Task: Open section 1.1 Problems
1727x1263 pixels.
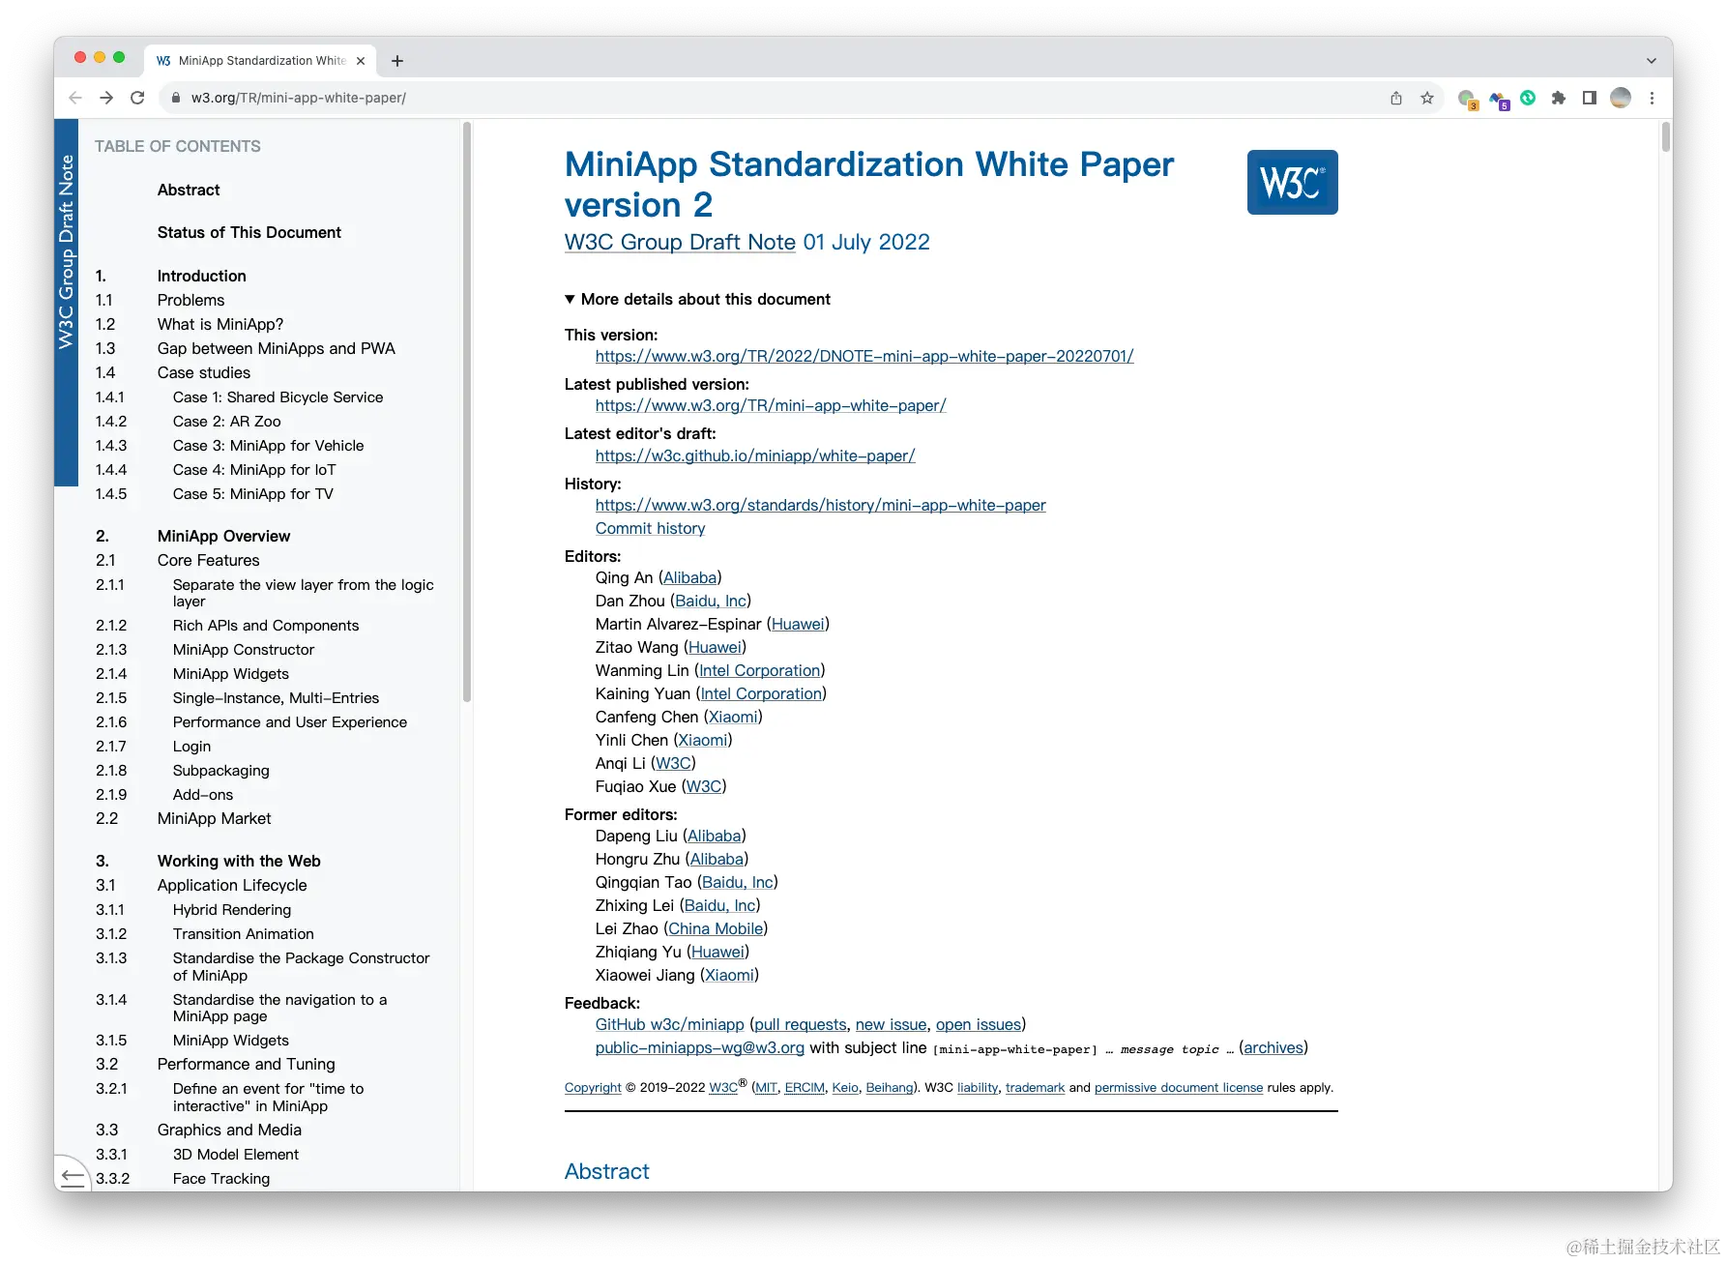Action: (190, 301)
